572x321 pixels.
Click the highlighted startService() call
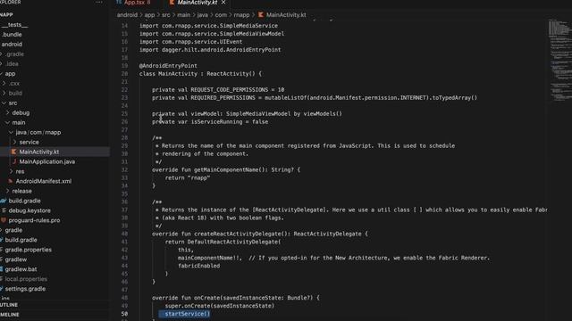187,314
